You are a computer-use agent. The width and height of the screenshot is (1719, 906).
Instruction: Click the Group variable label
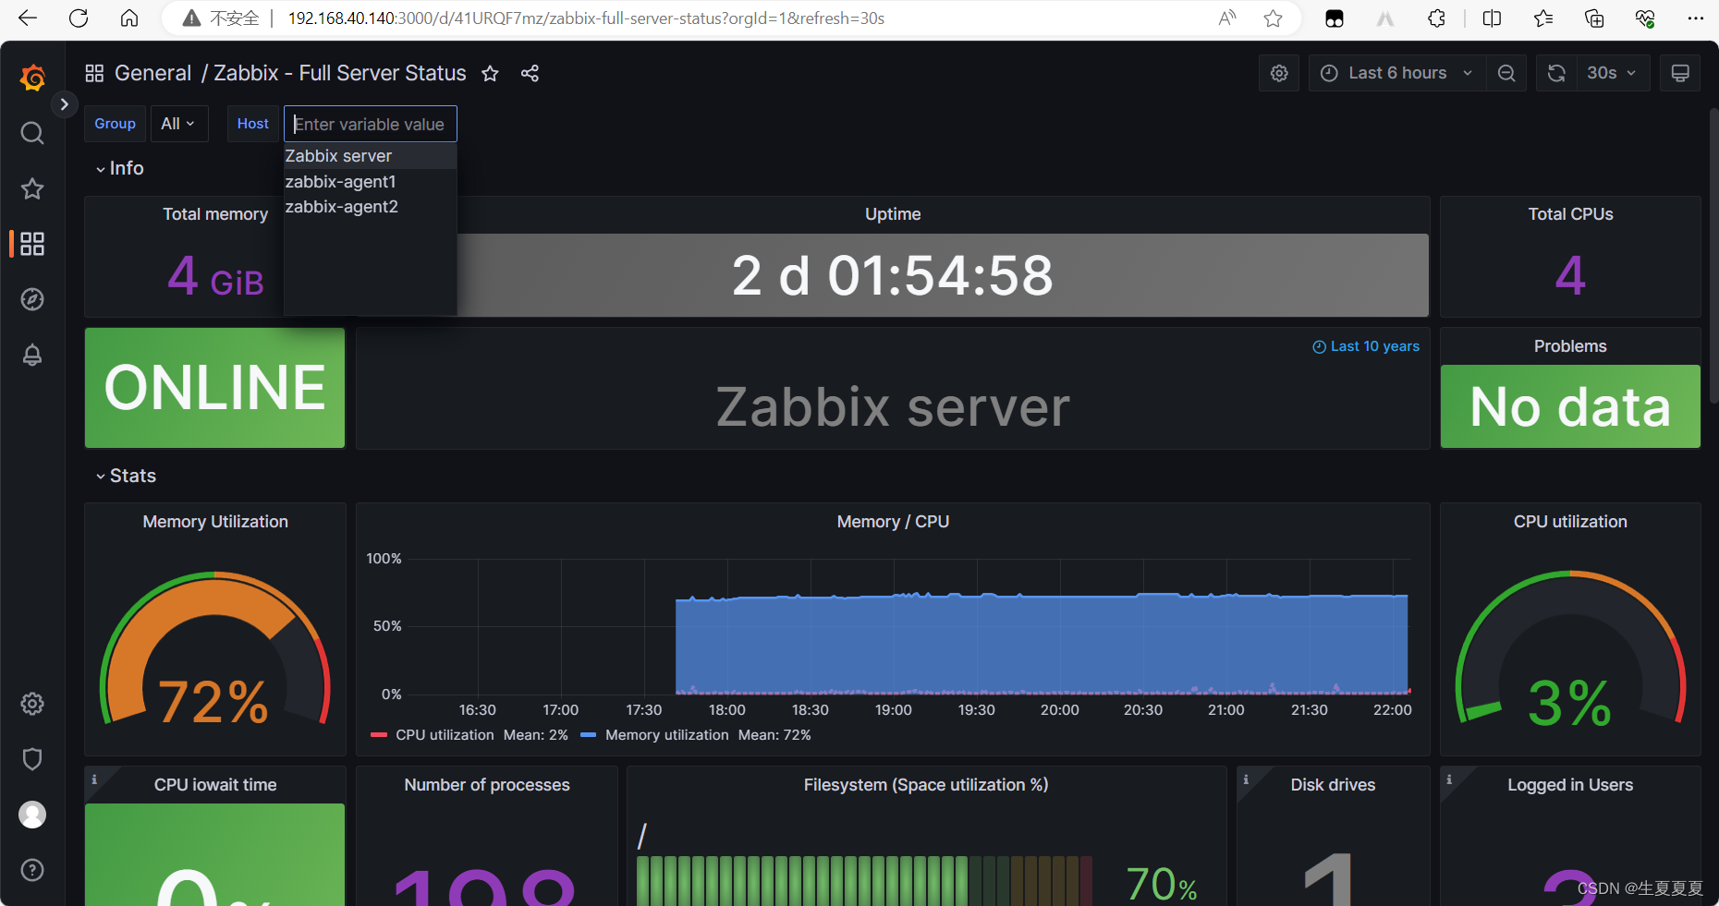pos(115,124)
